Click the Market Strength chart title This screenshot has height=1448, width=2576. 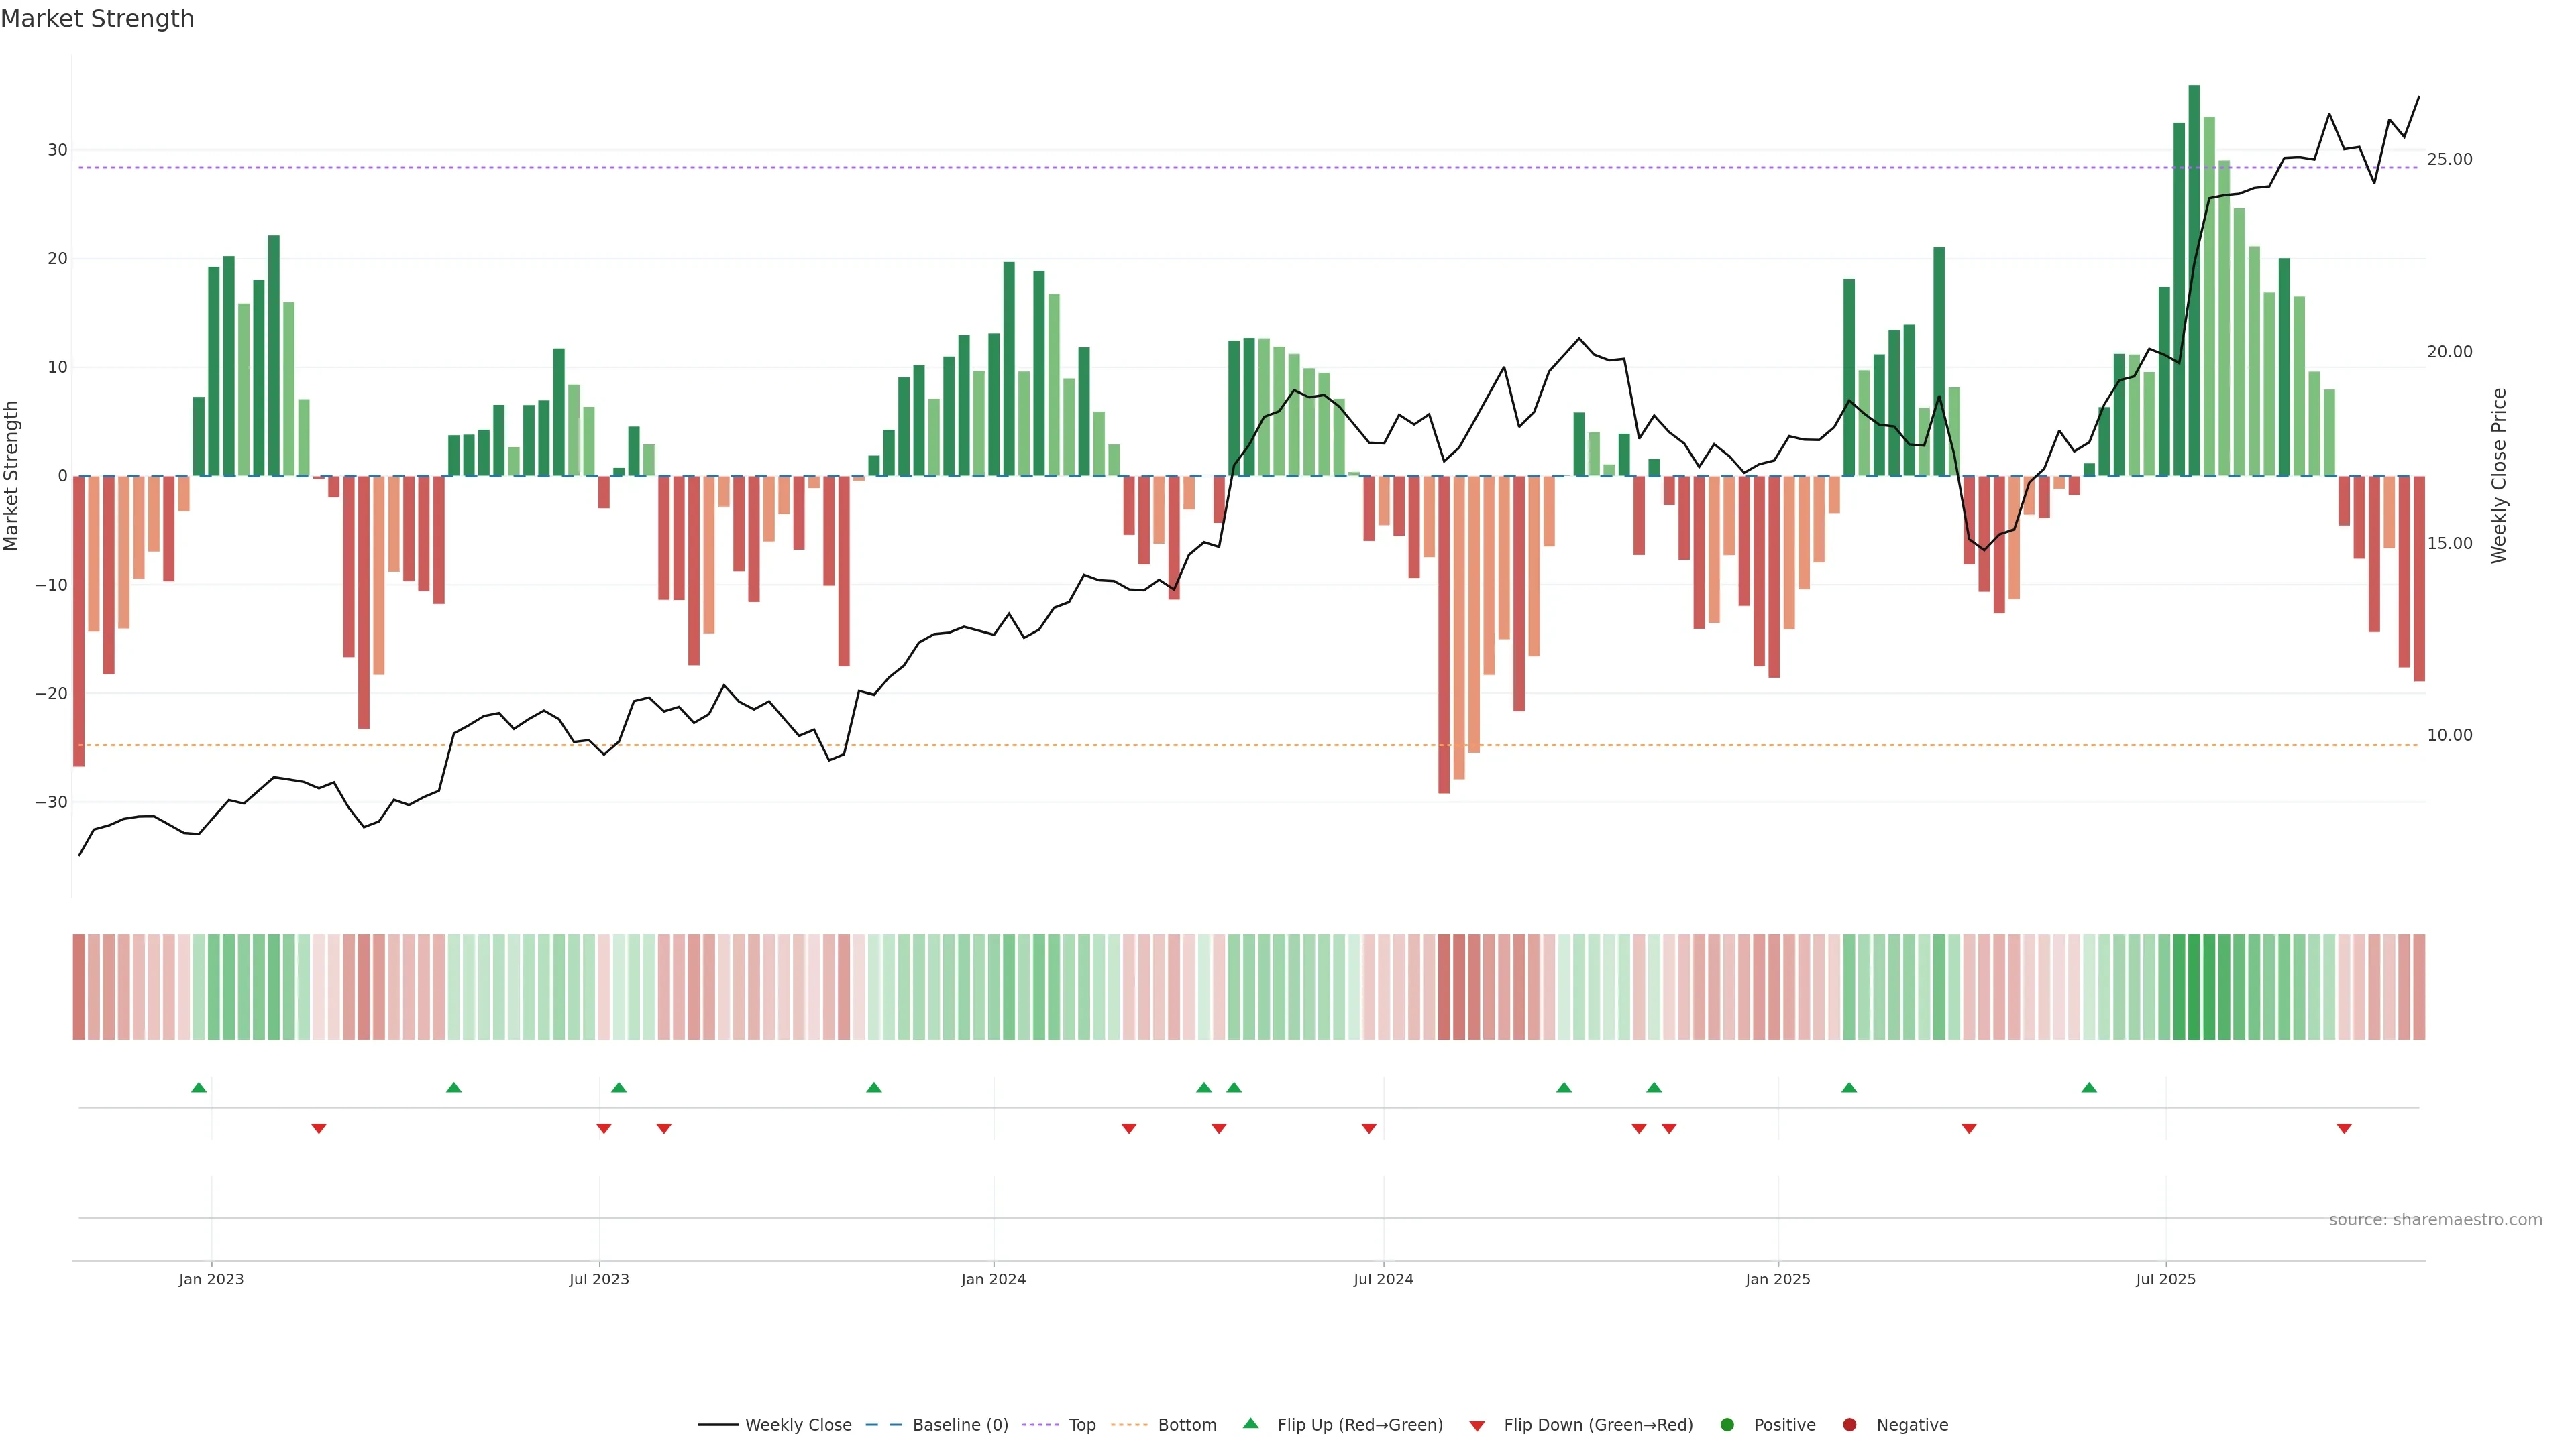tap(97, 19)
